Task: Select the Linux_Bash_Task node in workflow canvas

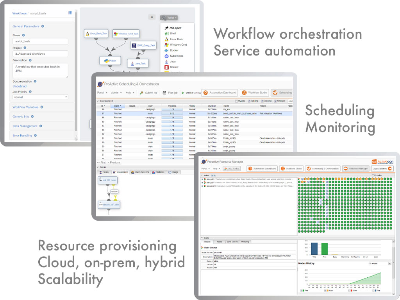Action: [x=96, y=34]
